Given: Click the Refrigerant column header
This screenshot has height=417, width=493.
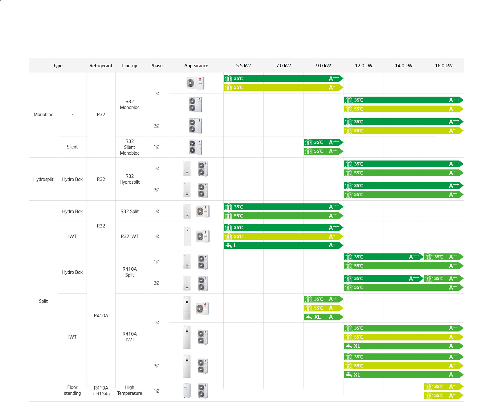Looking at the screenshot, I should pos(101,66).
